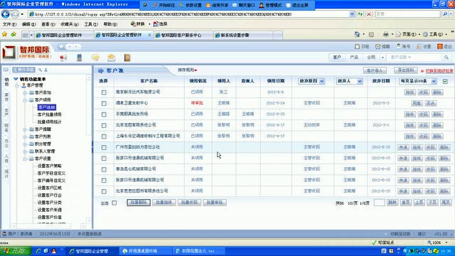Open the mobile phone SMS icon
455x256 pixels.
coord(79,58)
